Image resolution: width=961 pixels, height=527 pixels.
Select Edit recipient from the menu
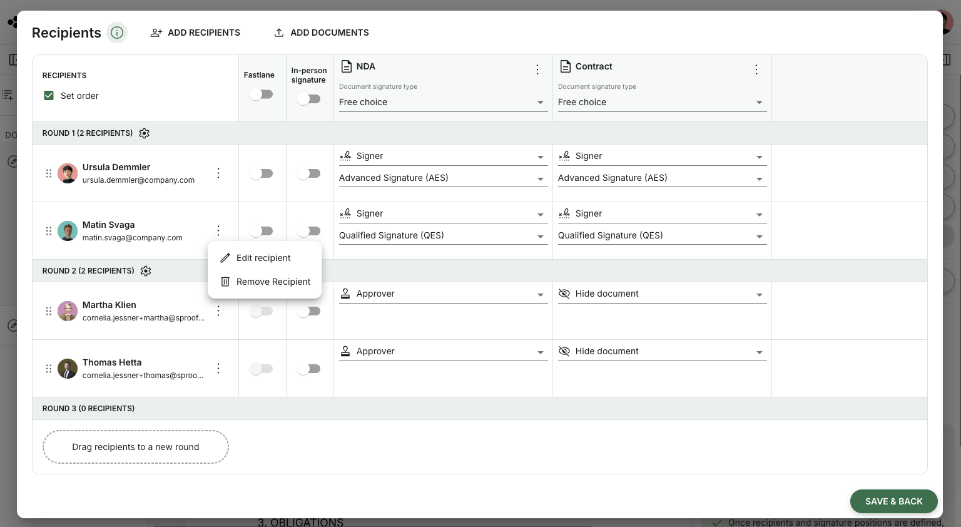(x=265, y=258)
